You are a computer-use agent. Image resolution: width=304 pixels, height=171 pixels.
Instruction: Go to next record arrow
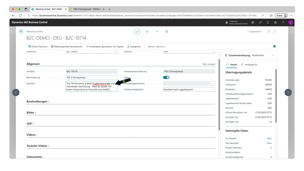(x=288, y=92)
